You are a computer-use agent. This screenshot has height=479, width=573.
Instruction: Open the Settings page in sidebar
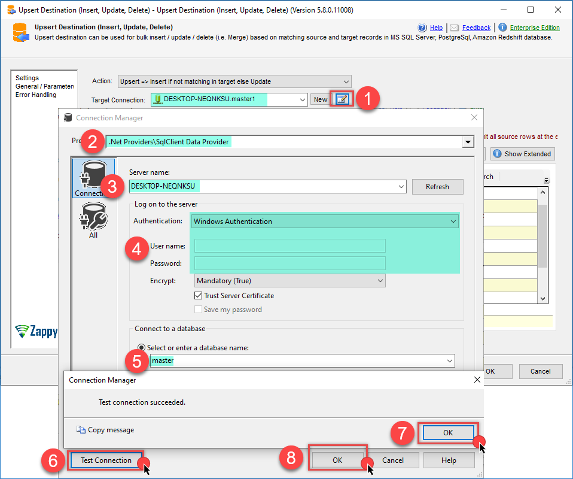27,78
